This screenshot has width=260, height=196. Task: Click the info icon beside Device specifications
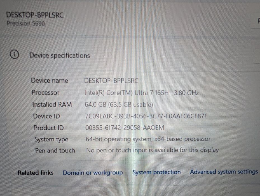[15, 54]
